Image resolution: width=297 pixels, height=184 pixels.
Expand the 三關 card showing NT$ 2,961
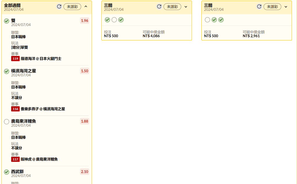coord(286,7)
